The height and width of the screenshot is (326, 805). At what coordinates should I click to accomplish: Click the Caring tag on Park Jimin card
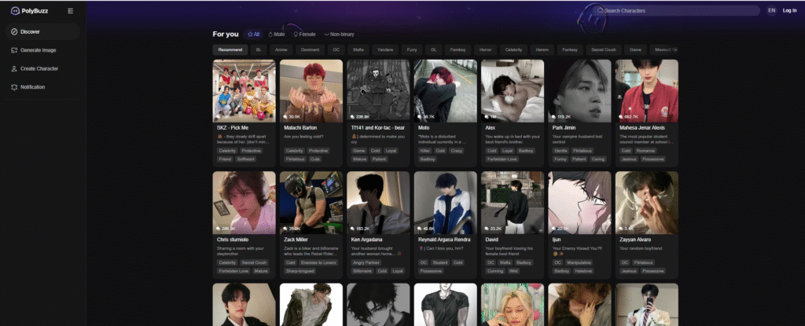[597, 159]
